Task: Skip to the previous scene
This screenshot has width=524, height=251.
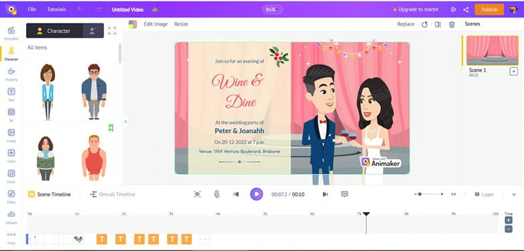Action: click(236, 194)
